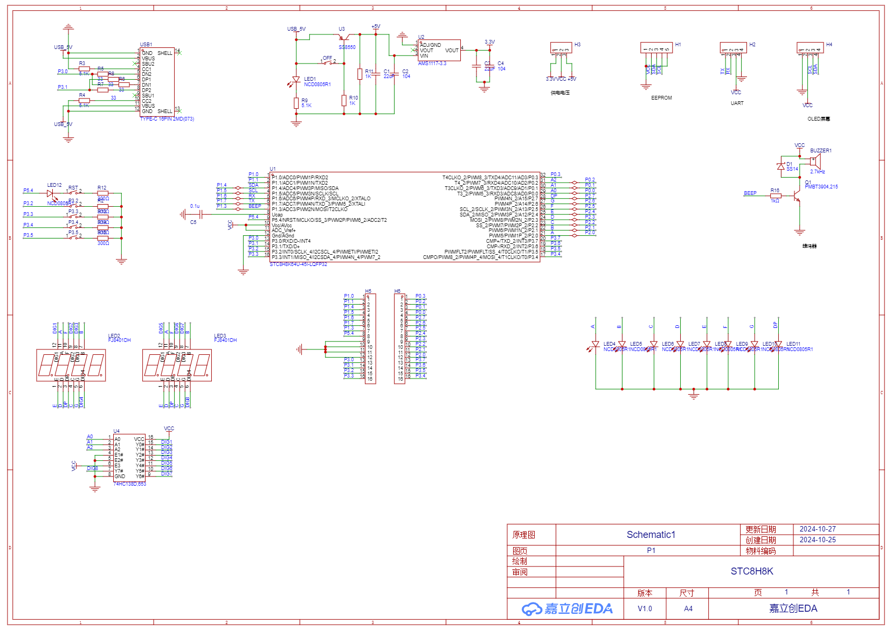This screenshot has width=892, height=630.
Task: Click the creation date 2024-10-25
Action: click(818, 540)
